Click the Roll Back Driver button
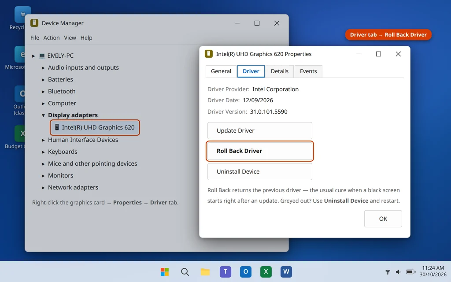The image size is (451, 282). click(260, 151)
